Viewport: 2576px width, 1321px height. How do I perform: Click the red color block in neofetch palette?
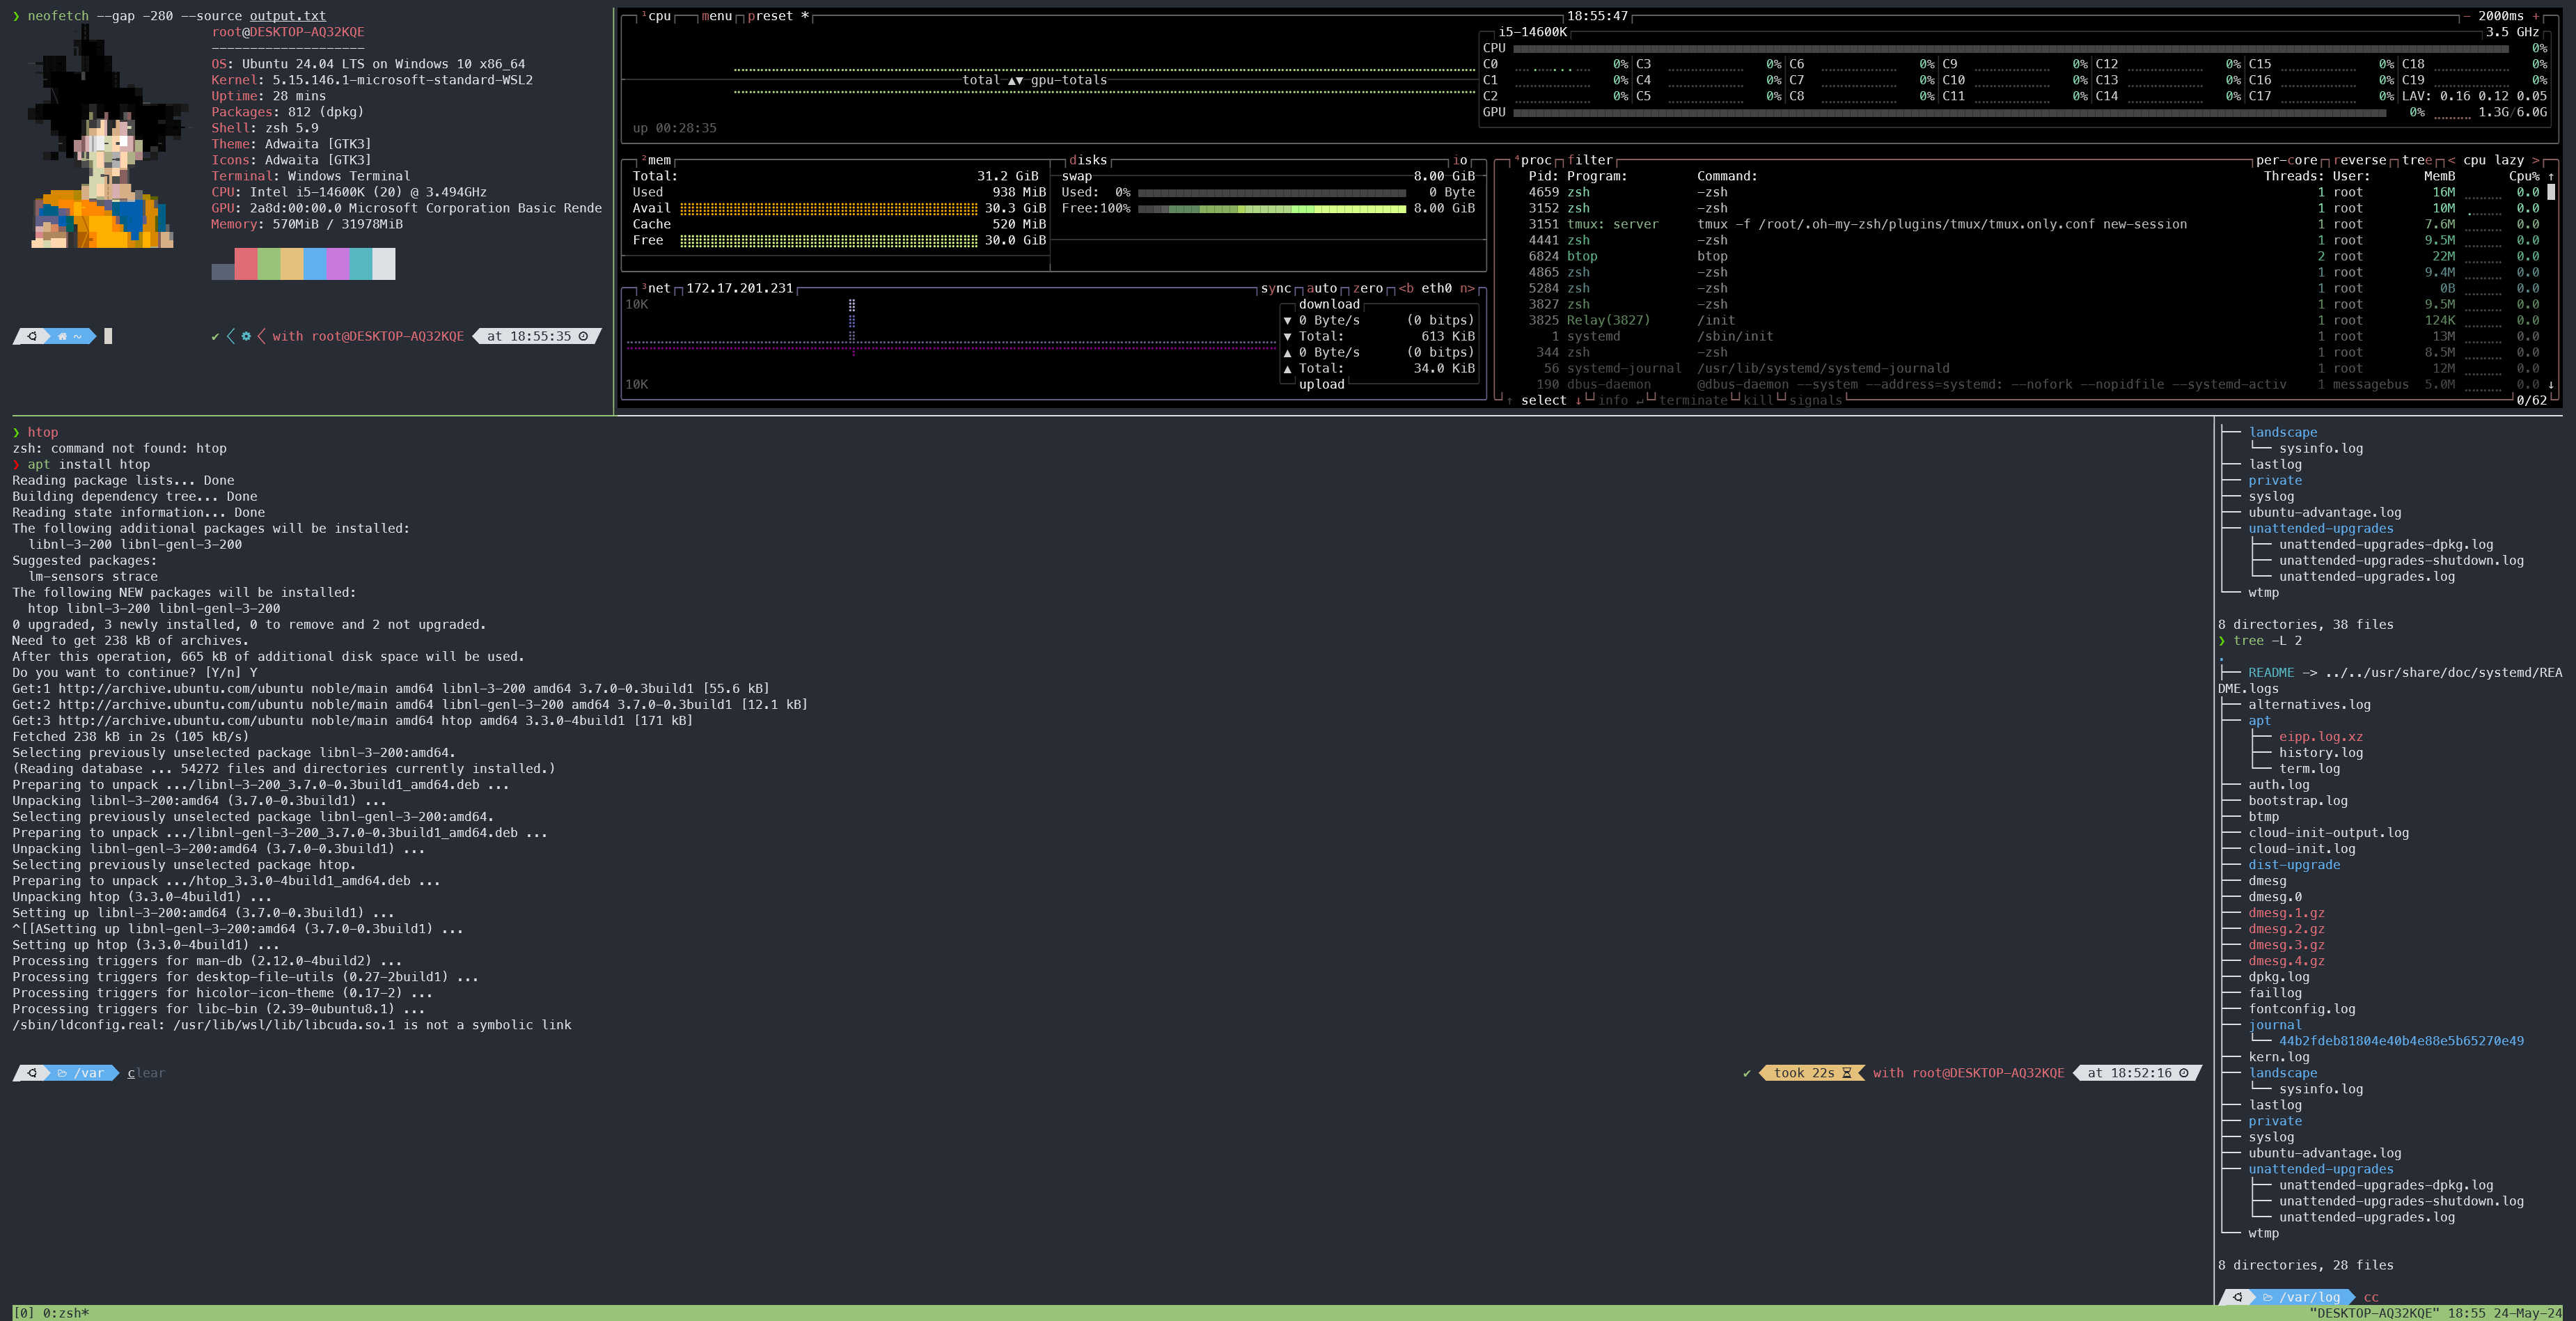click(246, 264)
